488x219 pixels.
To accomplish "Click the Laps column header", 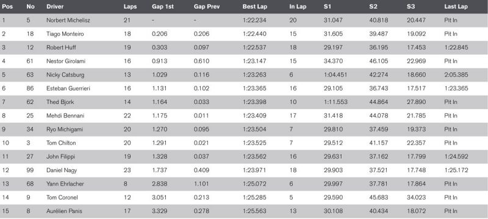I will pyautogui.click(x=130, y=7).
